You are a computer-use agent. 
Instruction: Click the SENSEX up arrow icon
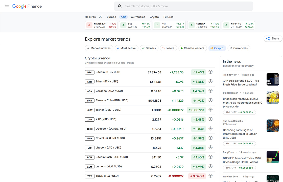[192, 25]
